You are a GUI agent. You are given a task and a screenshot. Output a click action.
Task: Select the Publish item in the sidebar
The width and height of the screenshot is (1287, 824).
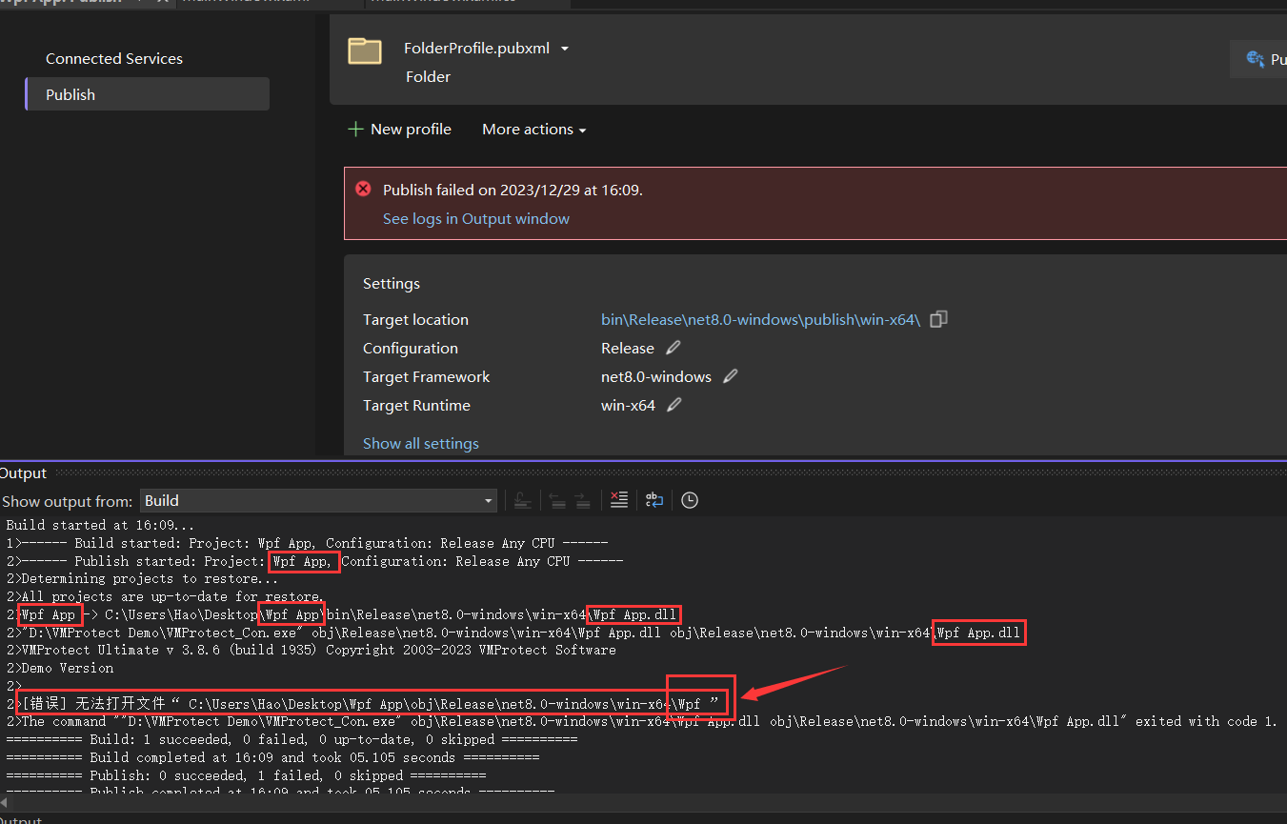click(147, 94)
